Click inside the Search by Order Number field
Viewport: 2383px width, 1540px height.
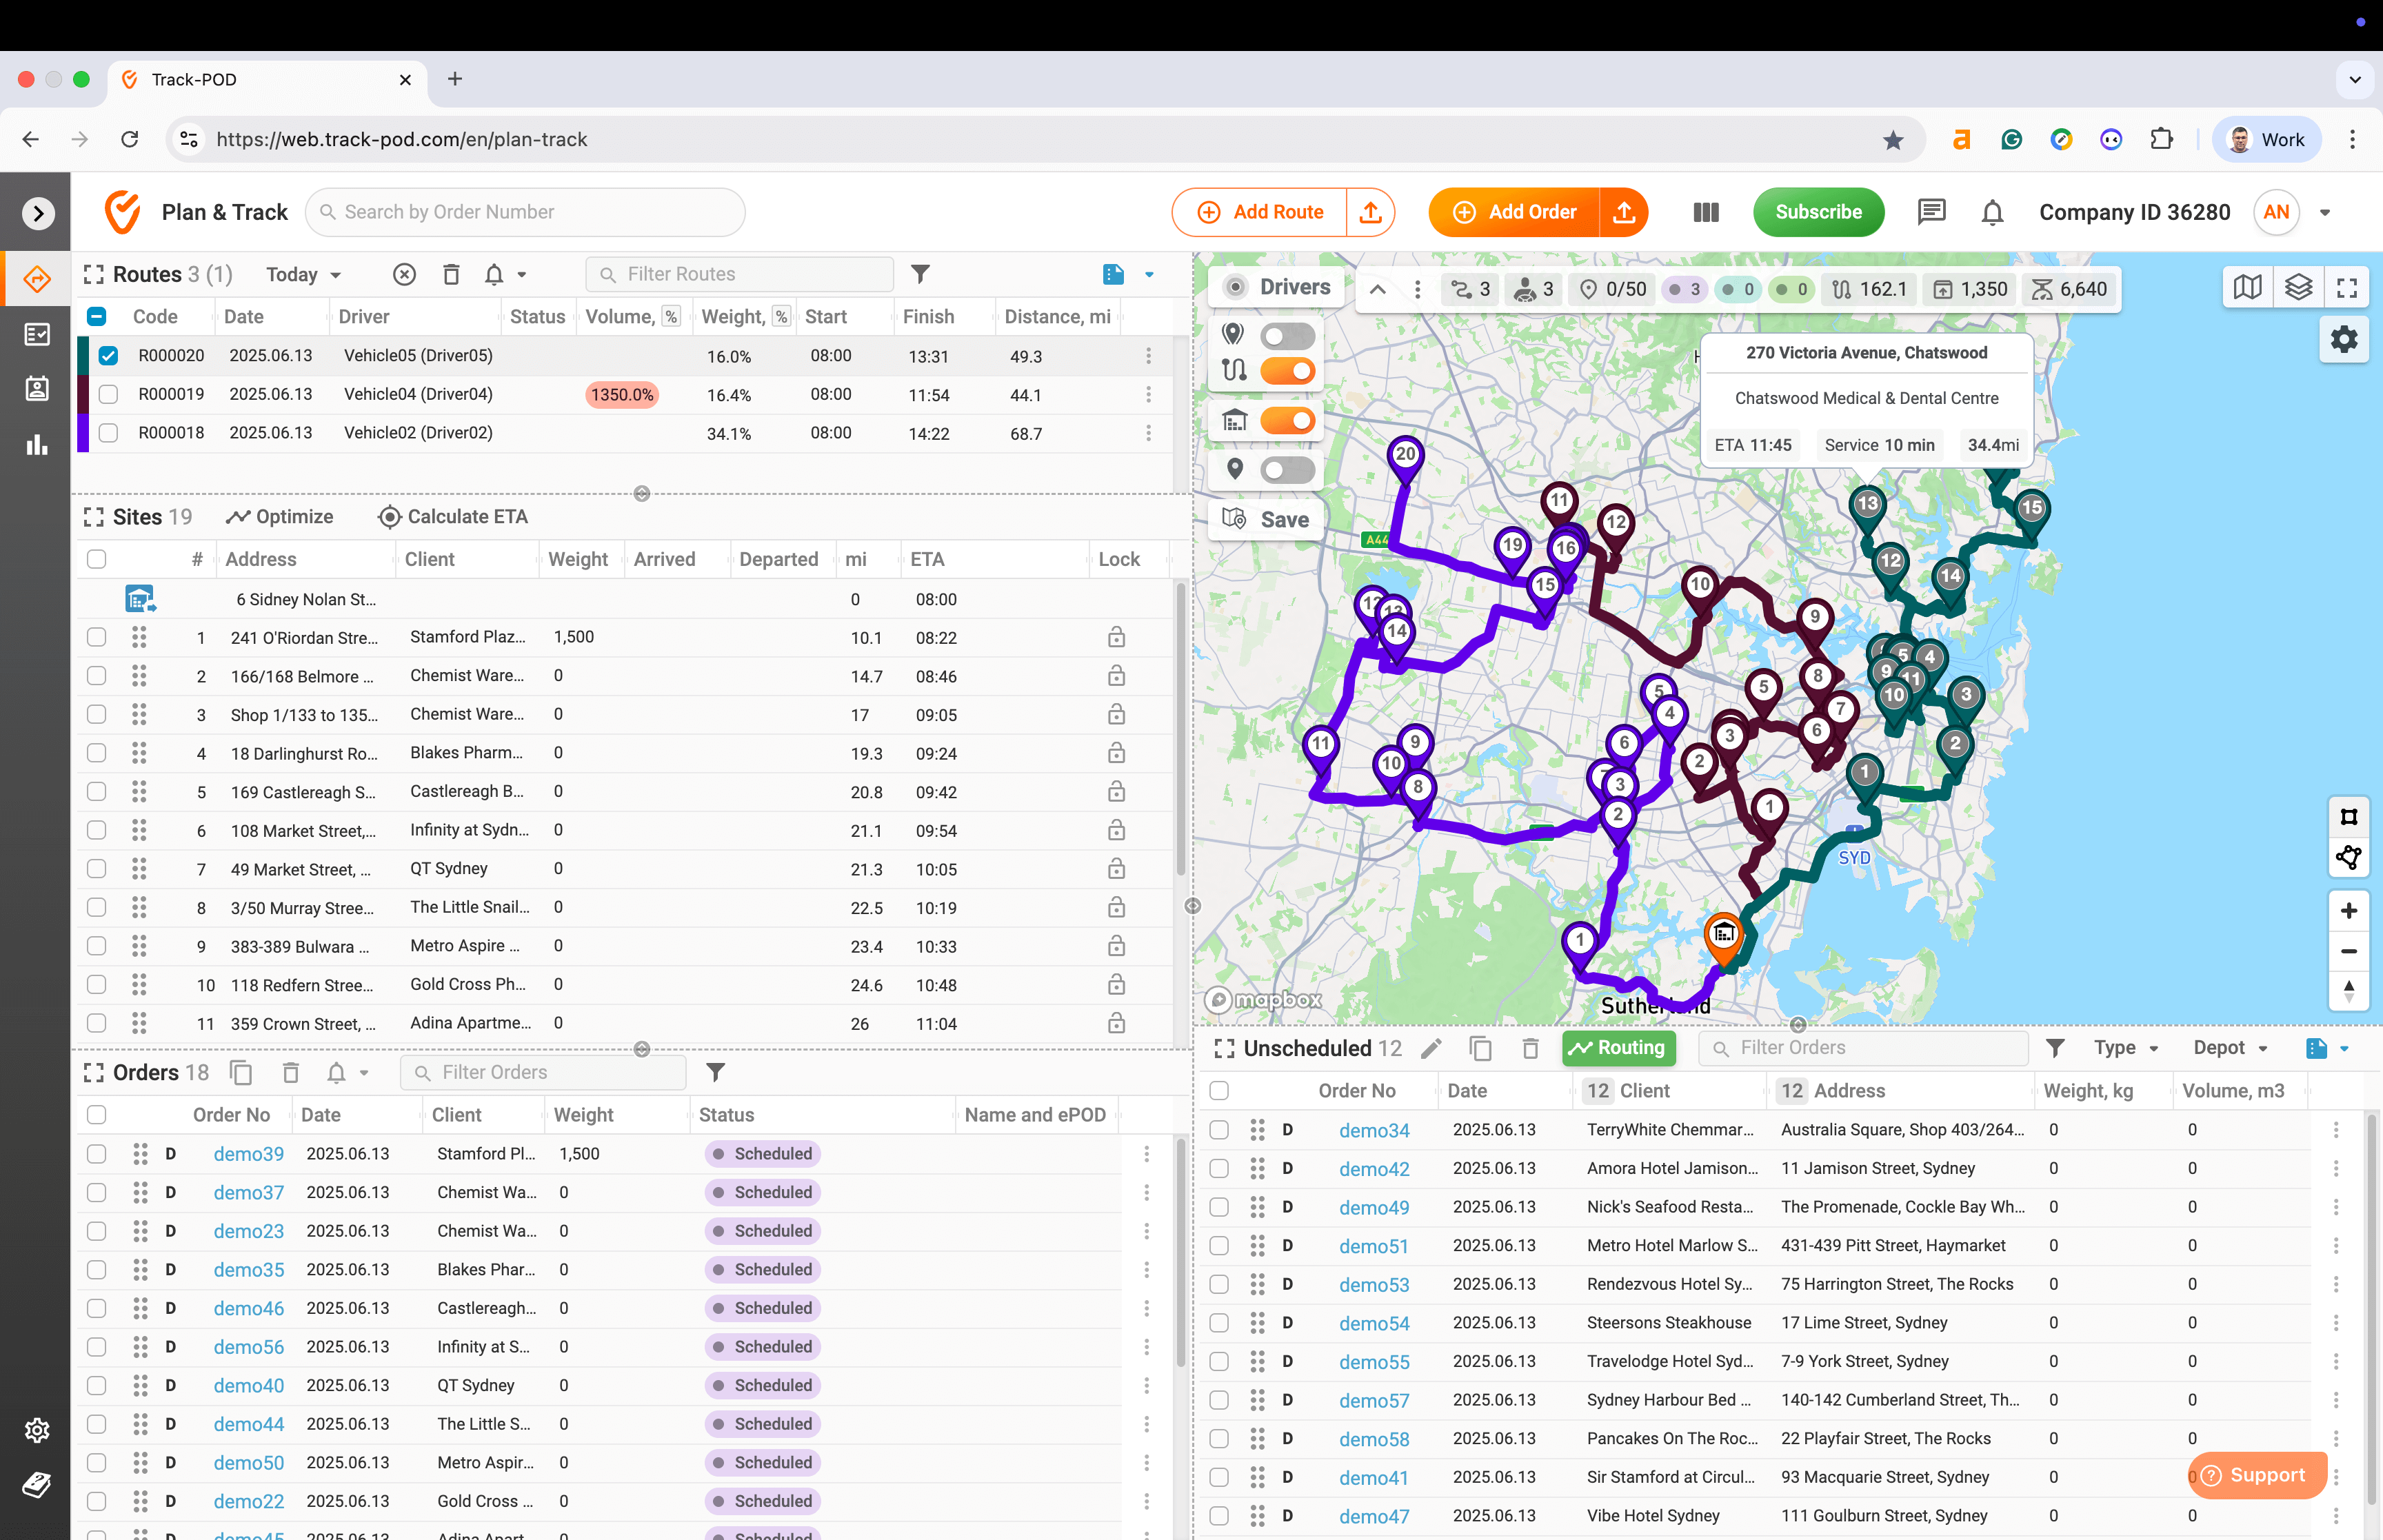(525, 212)
